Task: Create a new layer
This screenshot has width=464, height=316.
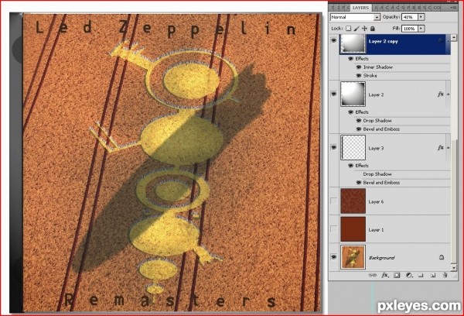Action: [433, 276]
